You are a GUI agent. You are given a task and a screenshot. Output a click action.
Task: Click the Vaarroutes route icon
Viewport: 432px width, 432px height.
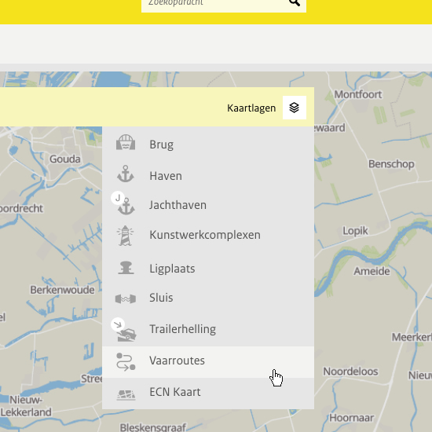tap(126, 361)
